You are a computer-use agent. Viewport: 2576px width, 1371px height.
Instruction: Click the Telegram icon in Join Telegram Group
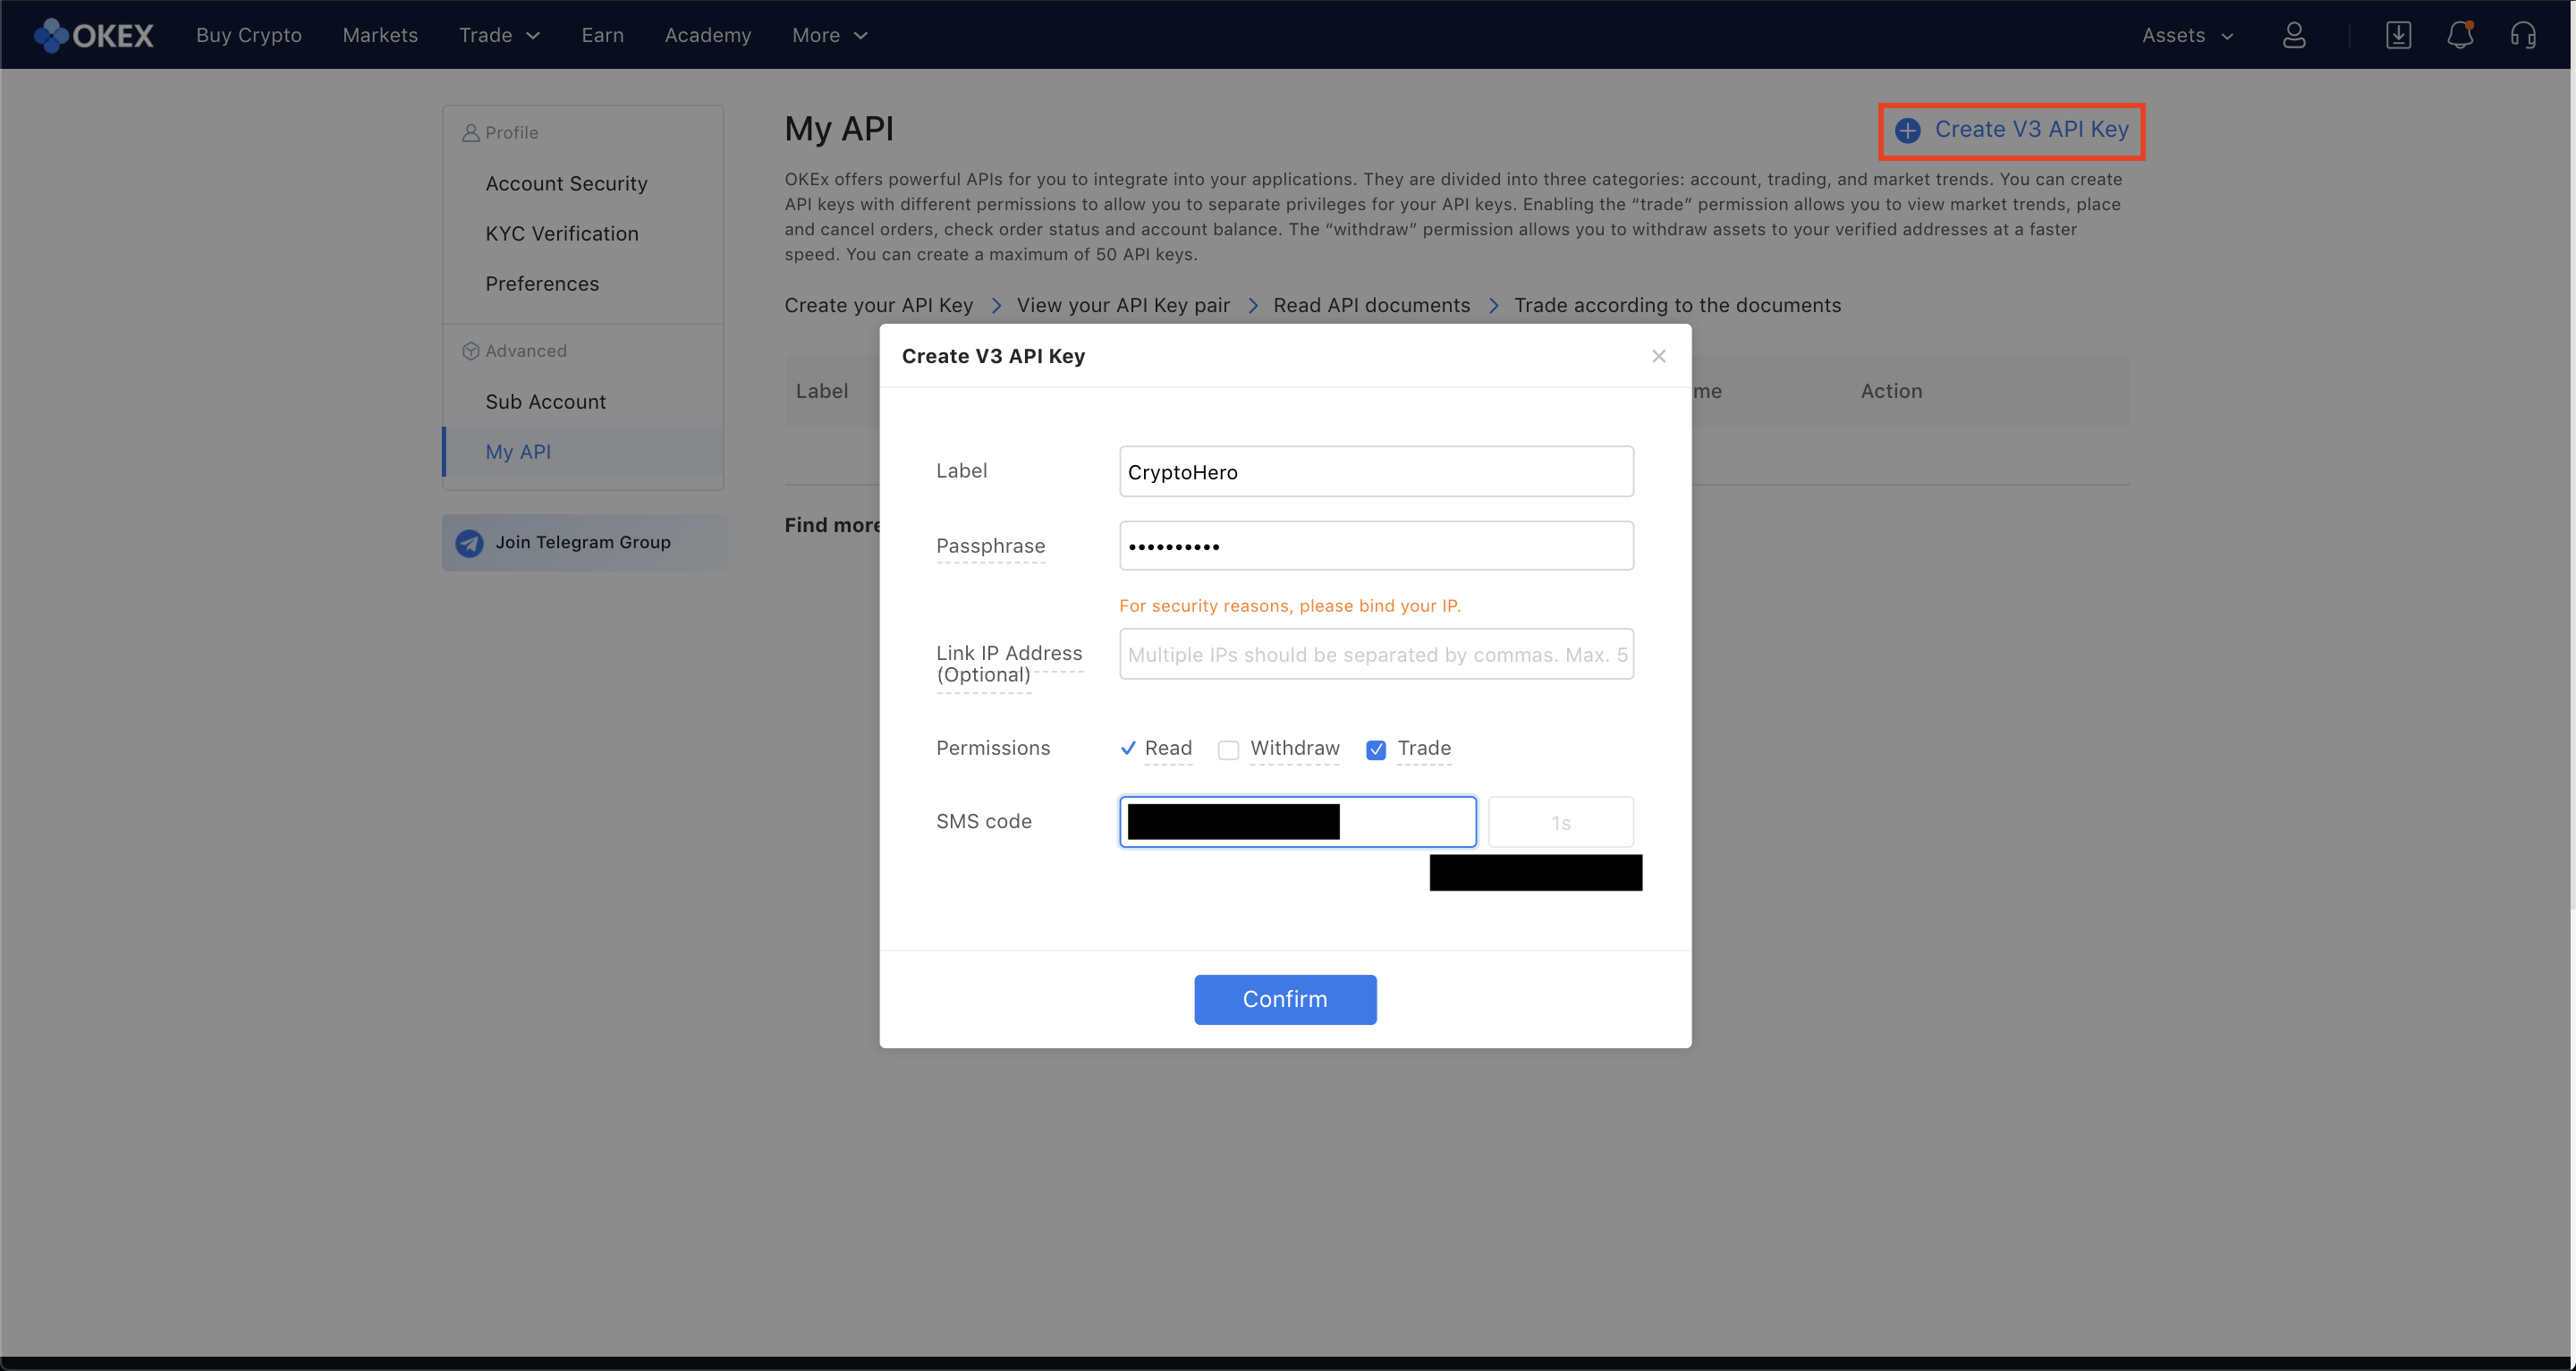469,543
